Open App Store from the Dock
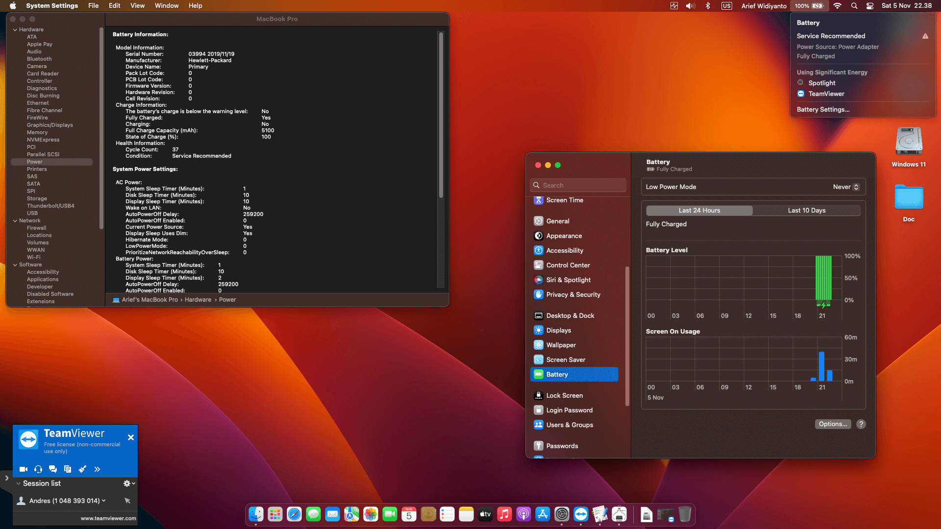 tap(543, 514)
